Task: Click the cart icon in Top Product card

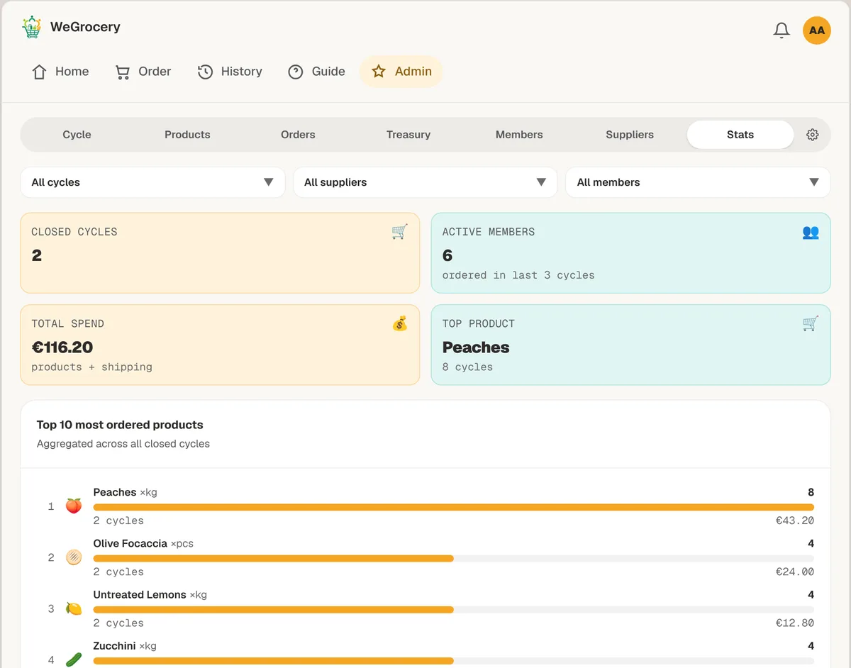Action: (811, 324)
